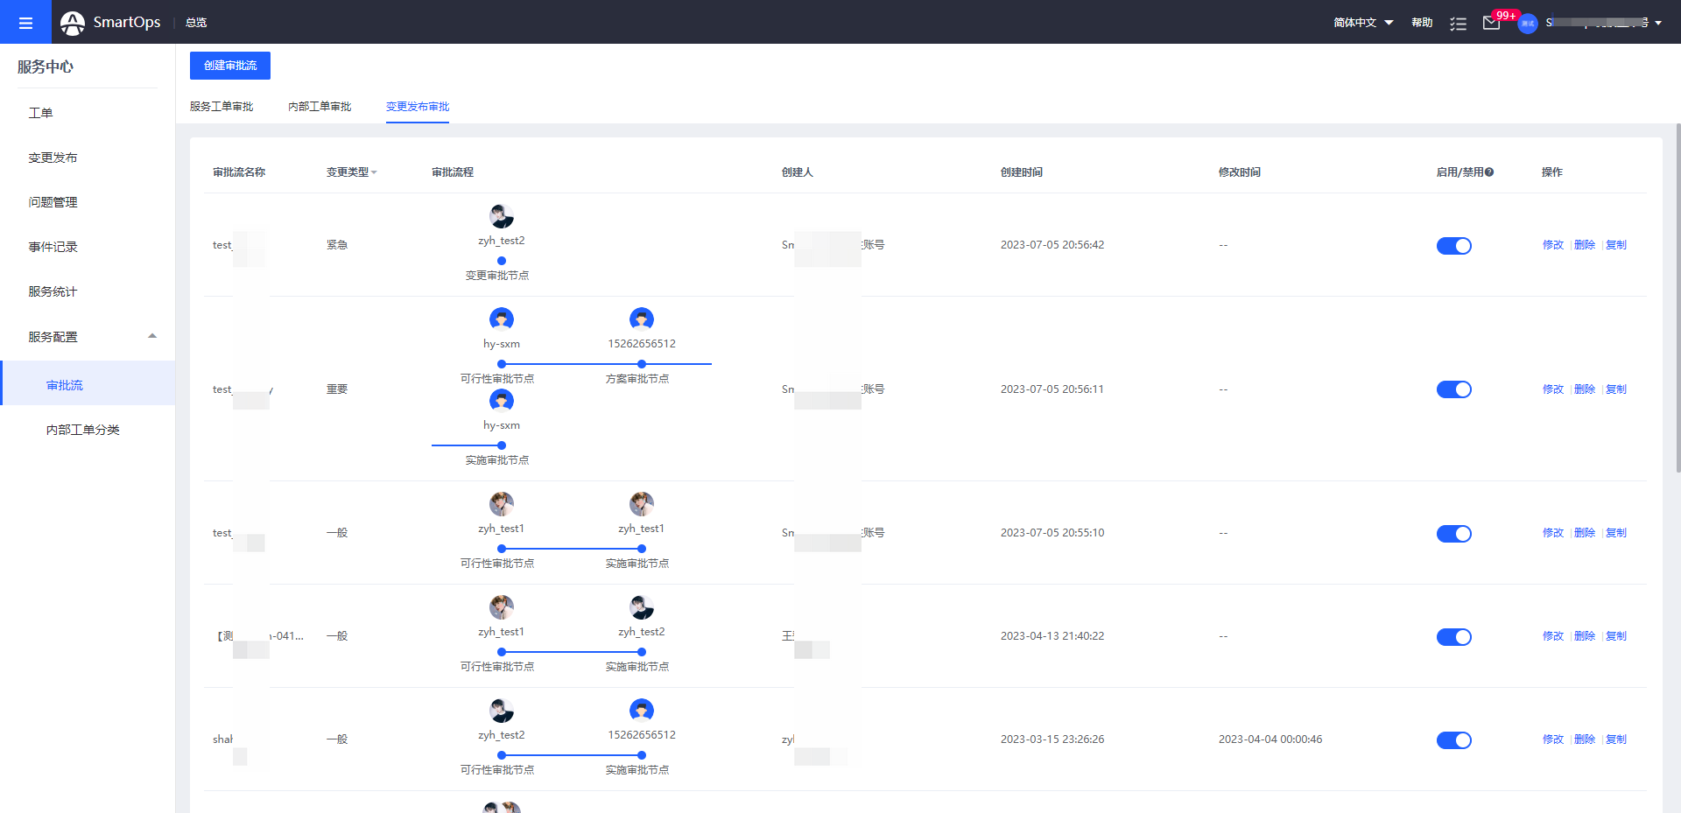The height and width of the screenshot is (813, 1681).
Task: Click second zyh_test1 avatar in 20:55:10 row
Action: (x=642, y=504)
